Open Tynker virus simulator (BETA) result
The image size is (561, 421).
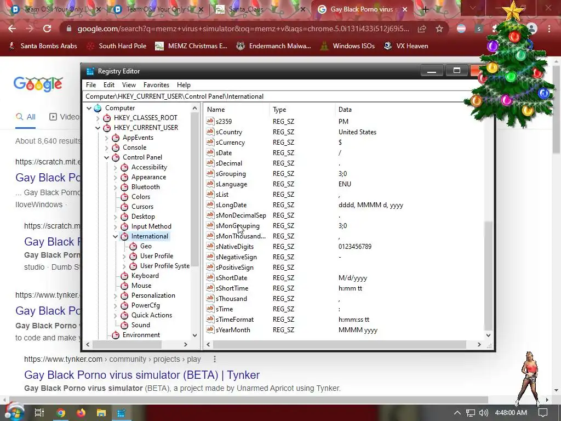tap(142, 375)
